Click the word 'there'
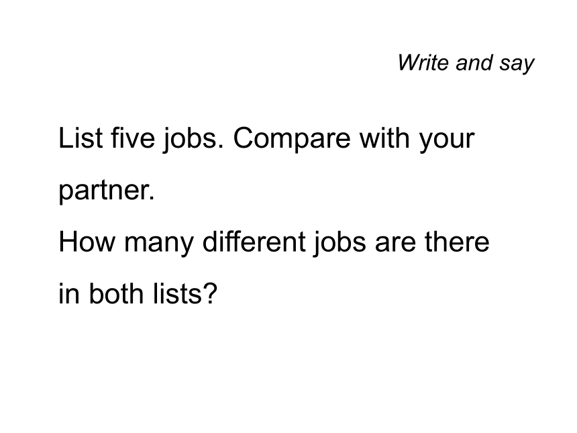This screenshot has height=433, width=577. tap(457, 242)
